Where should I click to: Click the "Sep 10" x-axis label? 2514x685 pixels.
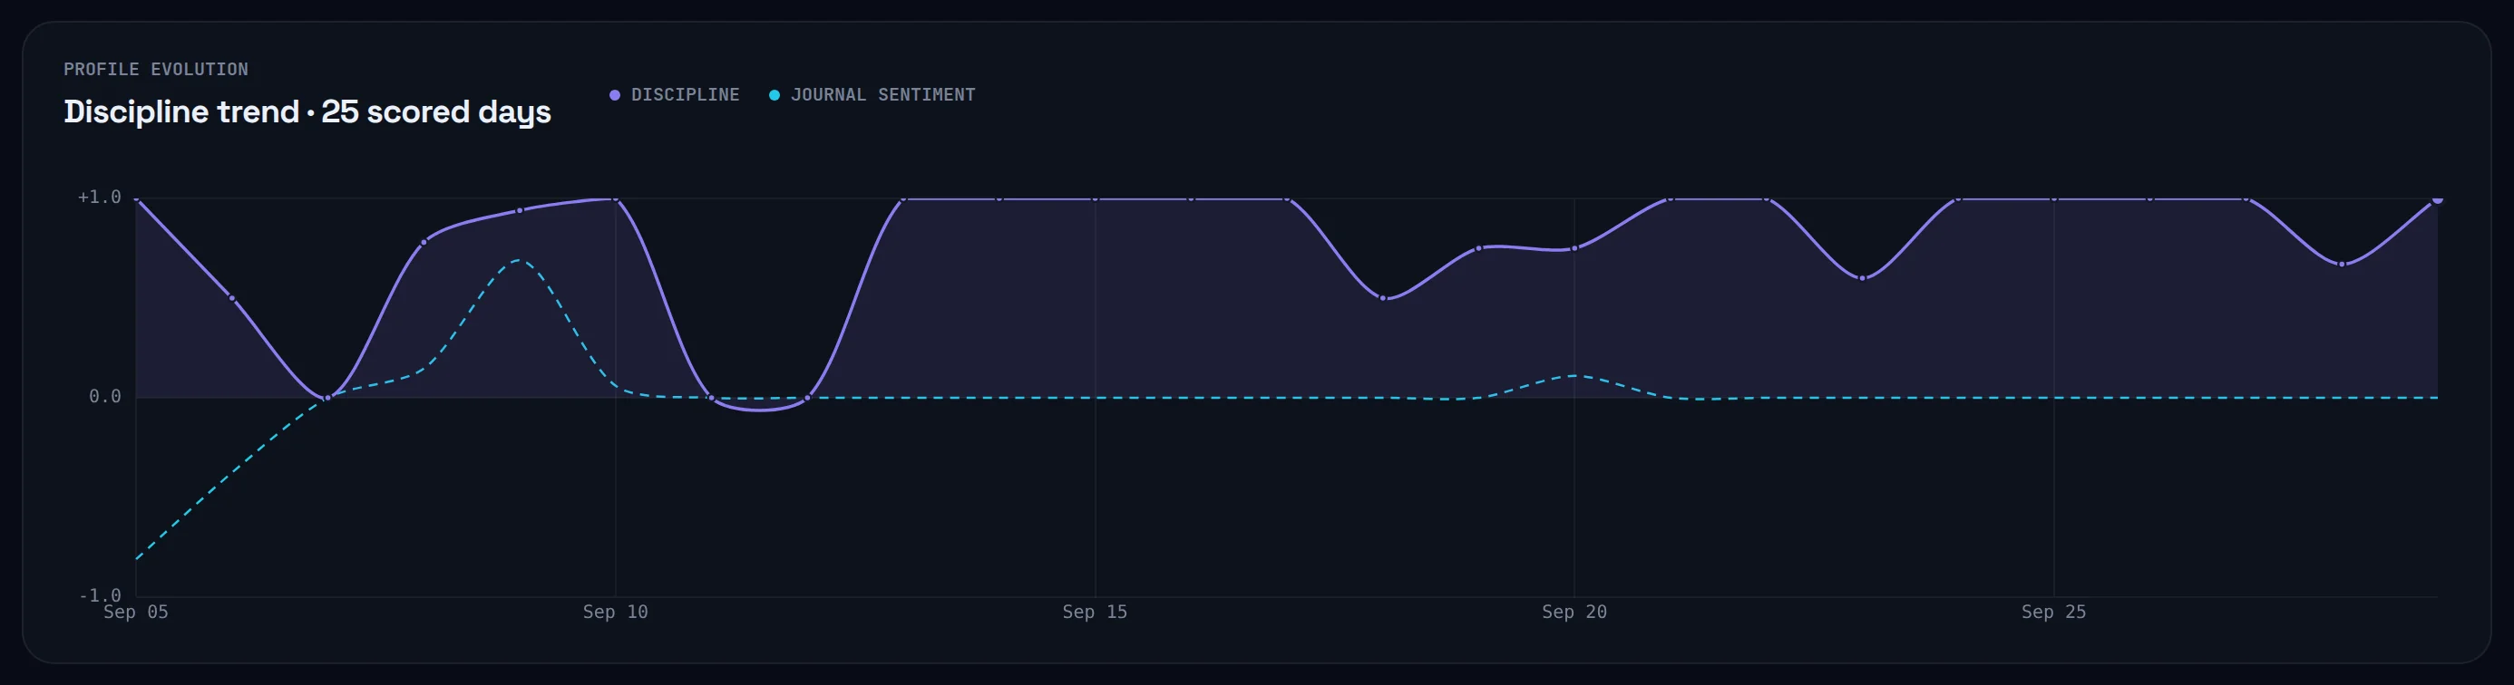[x=616, y=612]
